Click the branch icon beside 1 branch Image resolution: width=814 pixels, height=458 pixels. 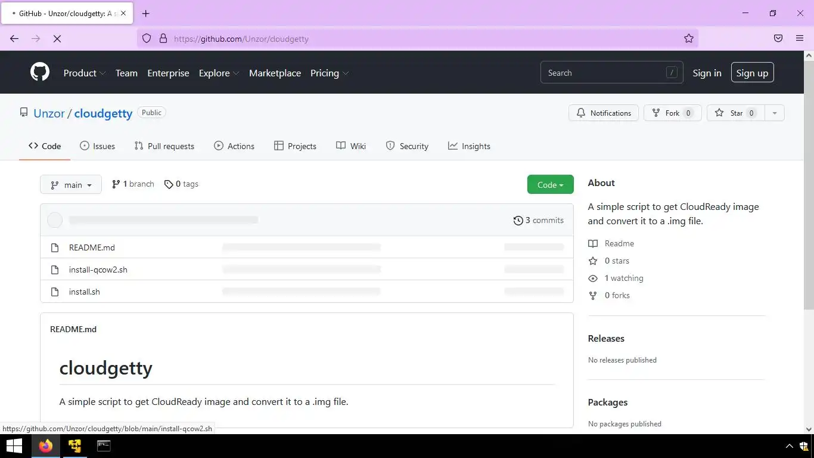tap(116, 184)
